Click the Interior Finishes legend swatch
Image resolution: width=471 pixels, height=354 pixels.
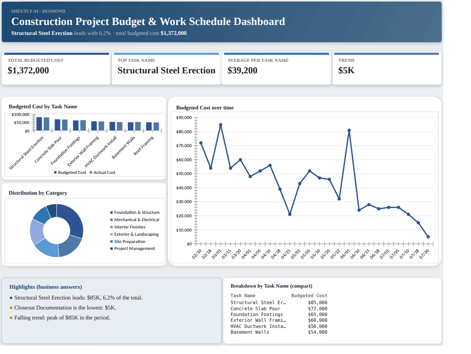(x=112, y=227)
